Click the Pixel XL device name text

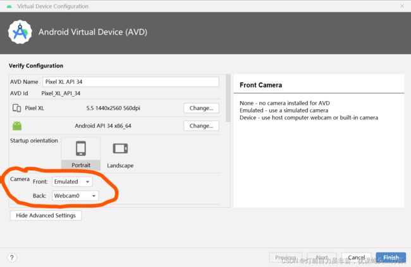(34, 108)
